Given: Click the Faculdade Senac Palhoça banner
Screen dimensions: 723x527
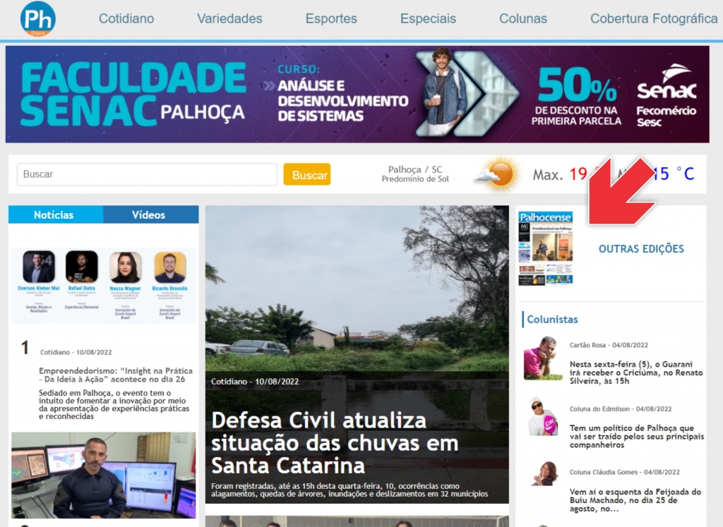Looking at the screenshot, I should [x=357, y=94].
